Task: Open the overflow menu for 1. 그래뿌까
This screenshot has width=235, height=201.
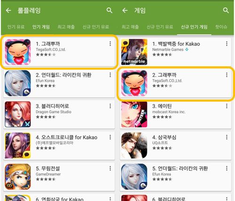Action: click(110, 44)
